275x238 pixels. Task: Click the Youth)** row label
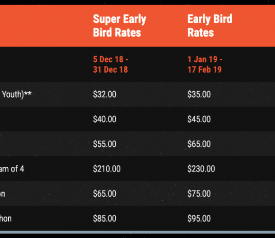click(x=16, y=94)
